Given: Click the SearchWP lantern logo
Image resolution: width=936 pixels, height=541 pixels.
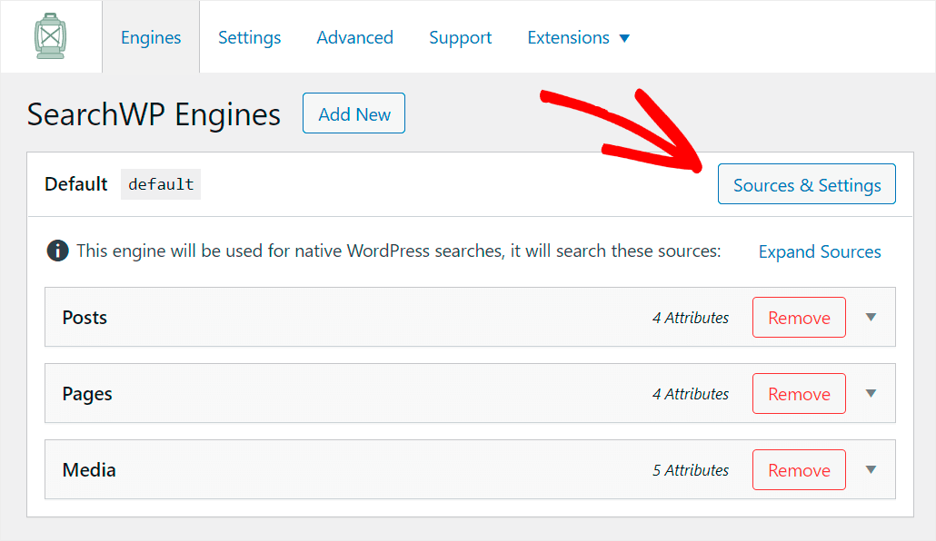Looking at the screenshot, I should pos(50,36).
